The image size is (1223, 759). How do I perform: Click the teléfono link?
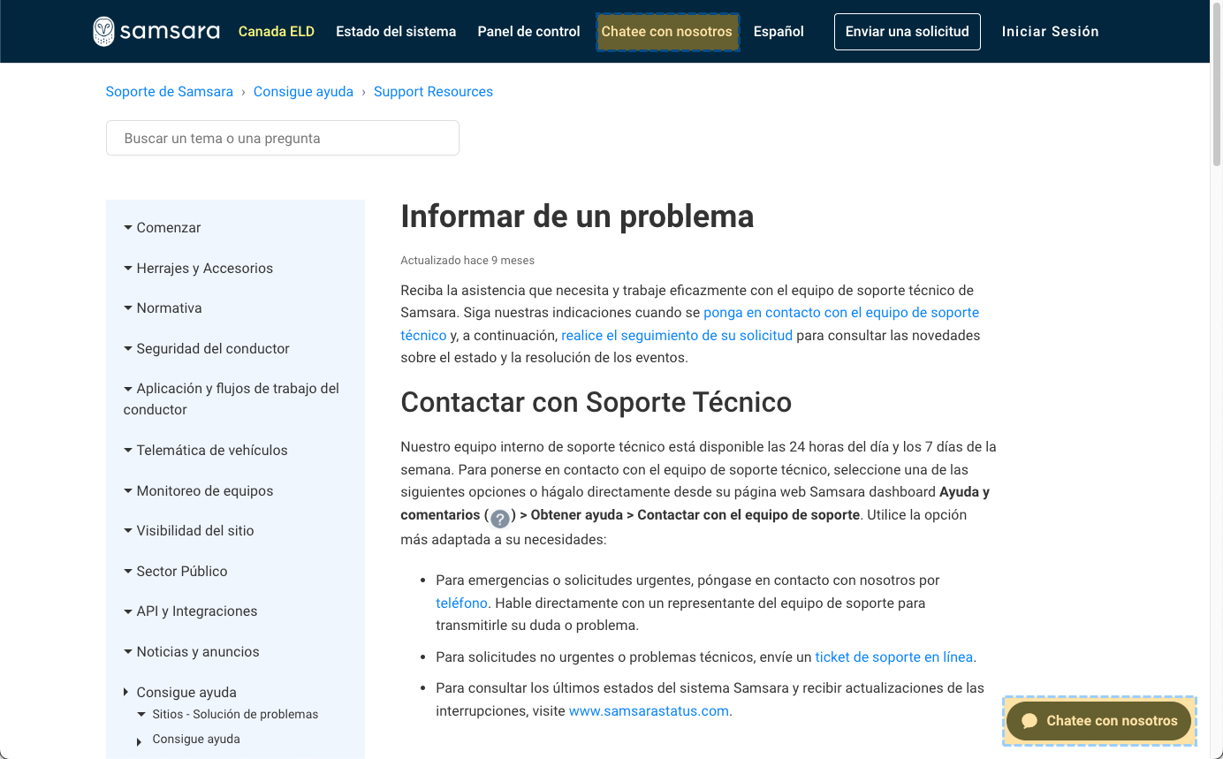click(461, 603)
